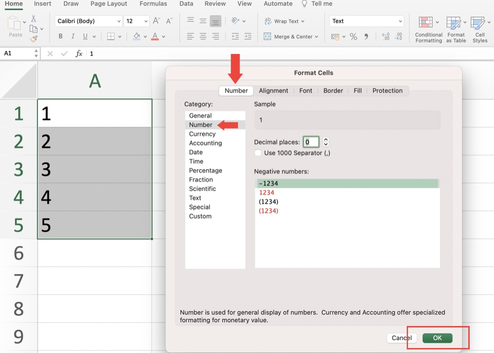Click the Paste clipboard icon

(x=14, y=23)
